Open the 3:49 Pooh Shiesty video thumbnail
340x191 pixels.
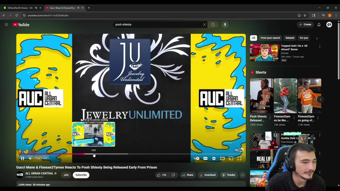265,141
